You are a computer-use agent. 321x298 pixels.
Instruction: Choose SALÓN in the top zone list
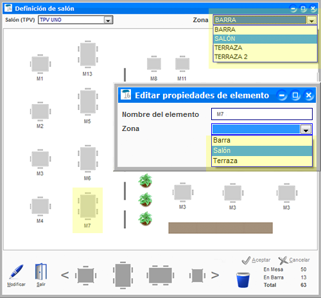[265, 39]
